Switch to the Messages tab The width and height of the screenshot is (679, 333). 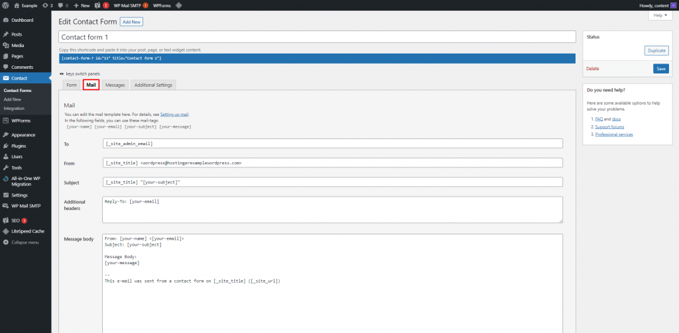click(115, 85)
